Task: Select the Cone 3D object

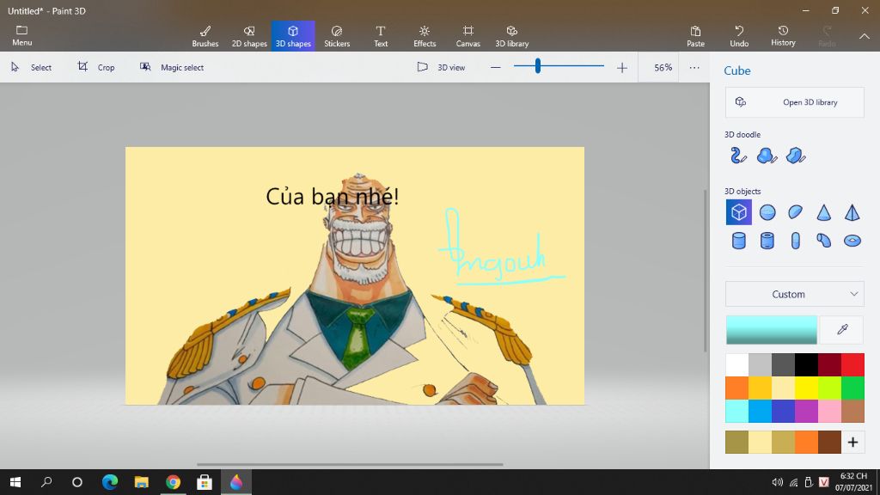Action: [824, 212]
